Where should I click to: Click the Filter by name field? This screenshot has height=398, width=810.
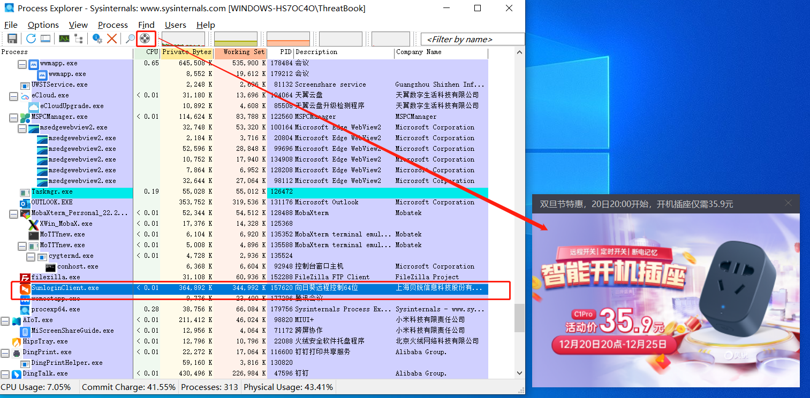click(x=473, y=39)
